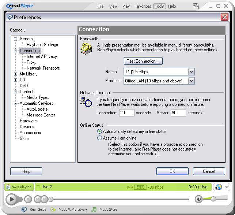Select My Library category label
235x215 pixels.
[29, 74]
